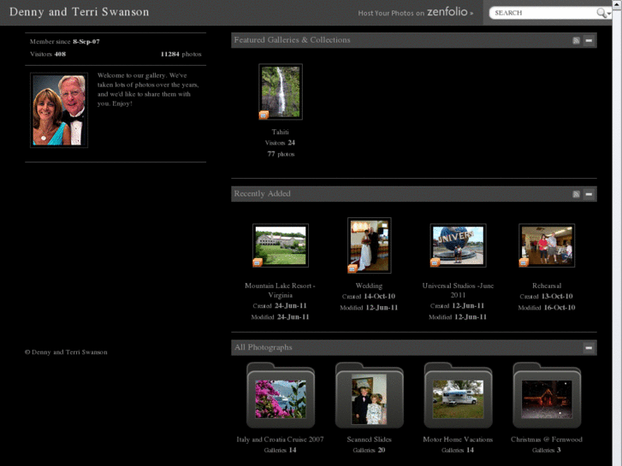Click the Rehearsal gallery thumbnail
The height and width of the screenshot is (466, 622).
(547, 245)
